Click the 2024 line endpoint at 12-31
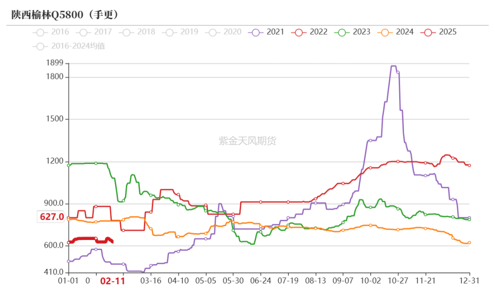This screenshot has width=495, height=288. (469, 243)
